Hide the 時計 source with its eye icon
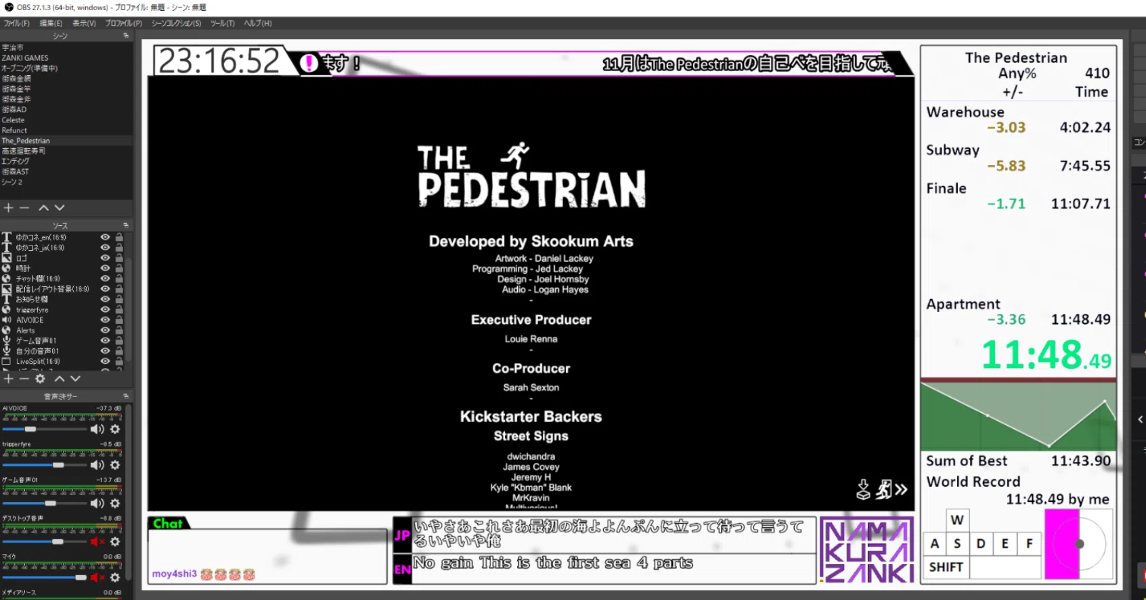Viewport: 1146px width, 600px height. (105, 268)
